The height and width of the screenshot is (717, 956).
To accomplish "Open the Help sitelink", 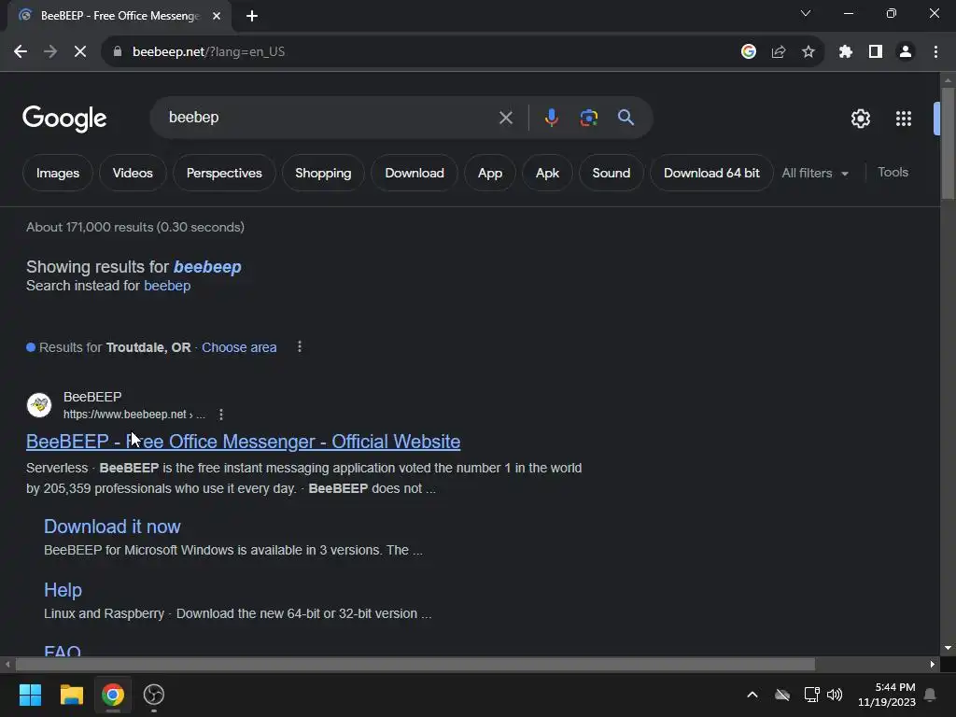I will [x=63, y=590].
